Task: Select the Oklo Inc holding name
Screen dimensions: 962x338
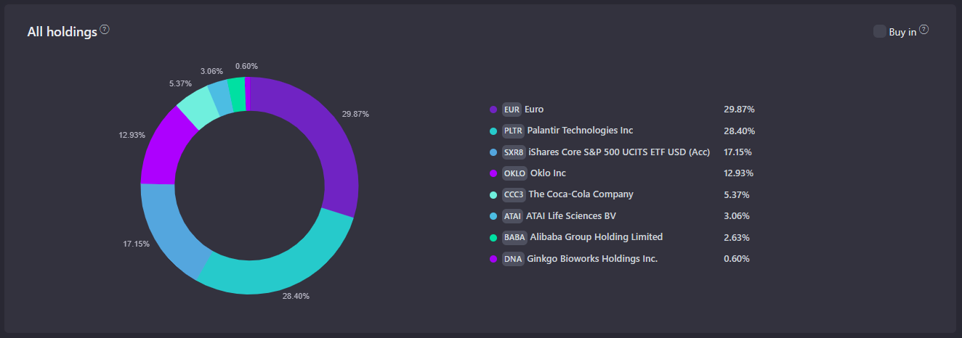Action: (548, 173)
